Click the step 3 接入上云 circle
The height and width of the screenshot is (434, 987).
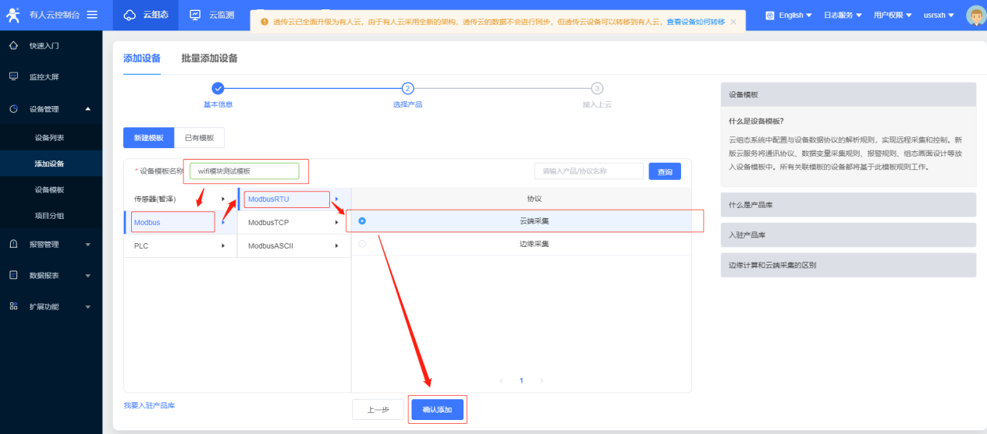tap(597, 88)
